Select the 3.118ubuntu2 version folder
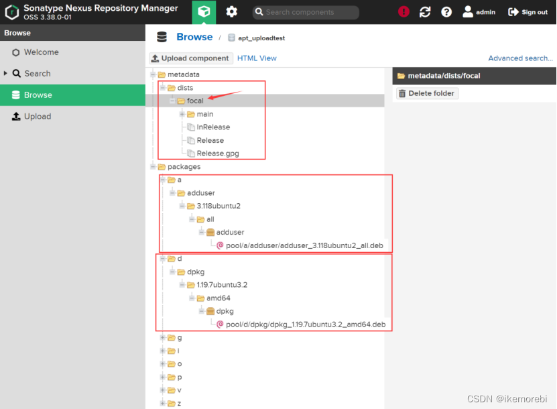The width and height of the screenshot is (557, 409). tap(219, 206)
